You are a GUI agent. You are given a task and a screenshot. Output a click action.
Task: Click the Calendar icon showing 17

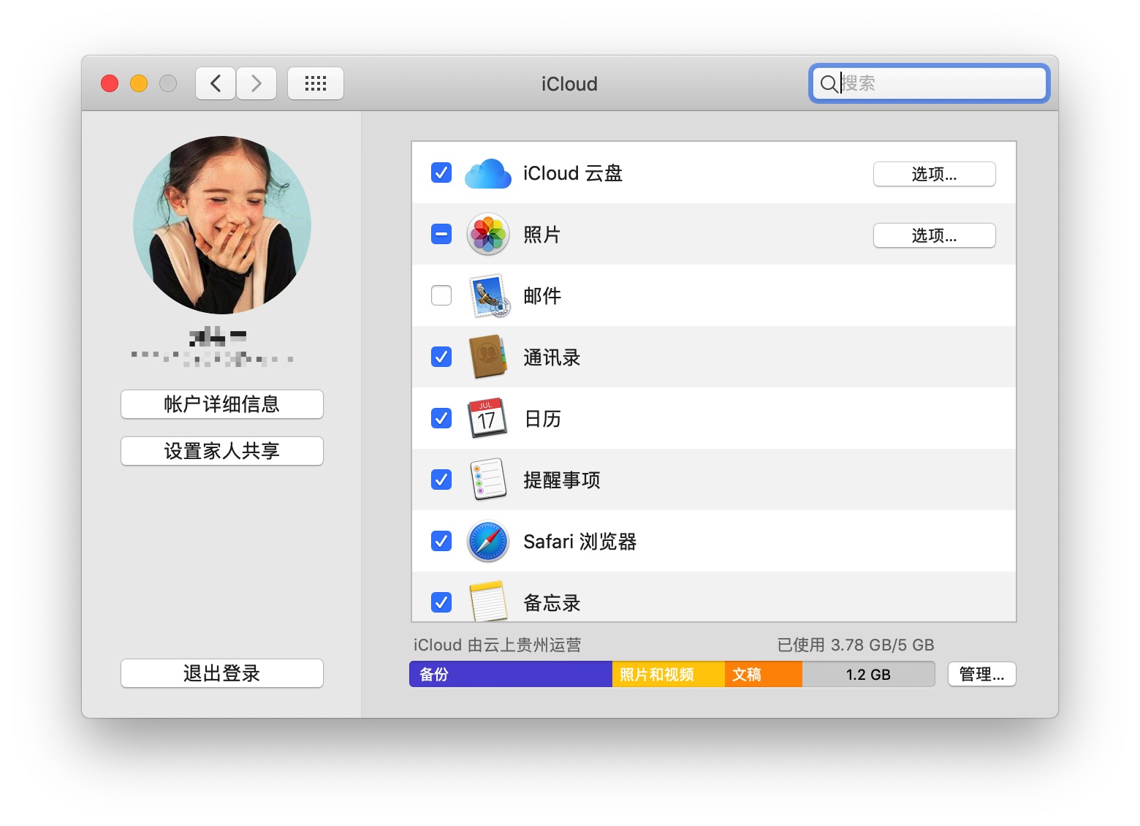click(487, 418)
